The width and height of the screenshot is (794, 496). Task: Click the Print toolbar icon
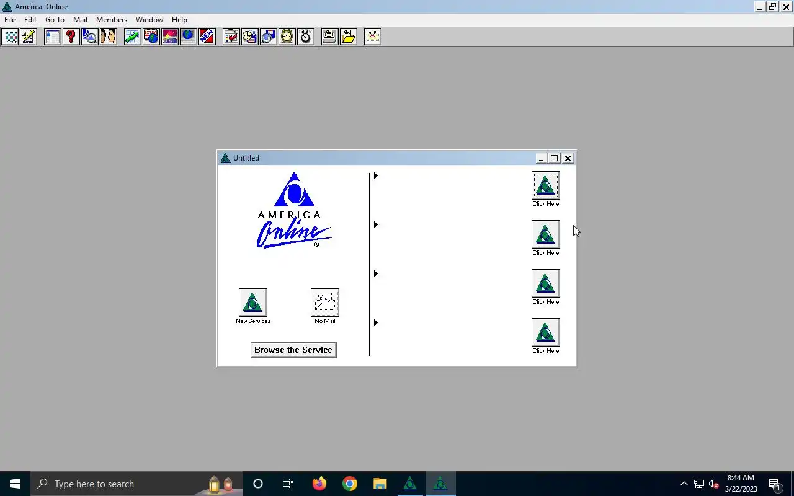329,37
